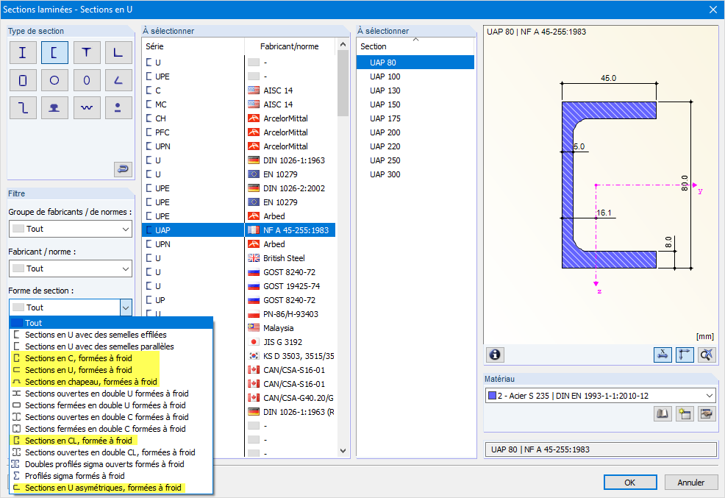Open the Matériau dropdown list

coord(708,396)
